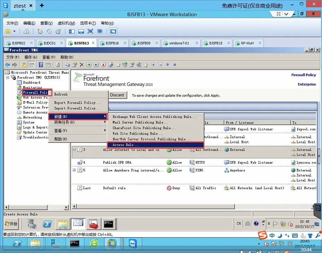This screenshot has height=253, width=322.
Task: Open the dropdown arrow beside the VMware pause icon
Action: tap(14, 31)
